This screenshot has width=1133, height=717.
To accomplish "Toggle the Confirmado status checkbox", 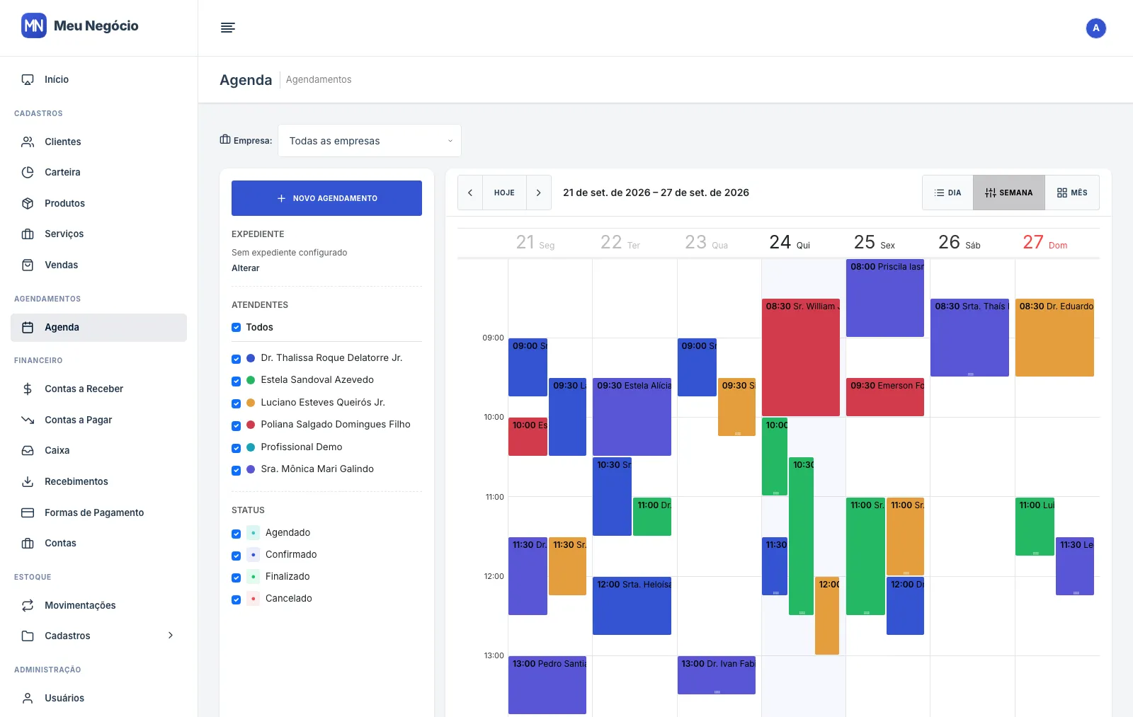I will (x=236, y=556).
